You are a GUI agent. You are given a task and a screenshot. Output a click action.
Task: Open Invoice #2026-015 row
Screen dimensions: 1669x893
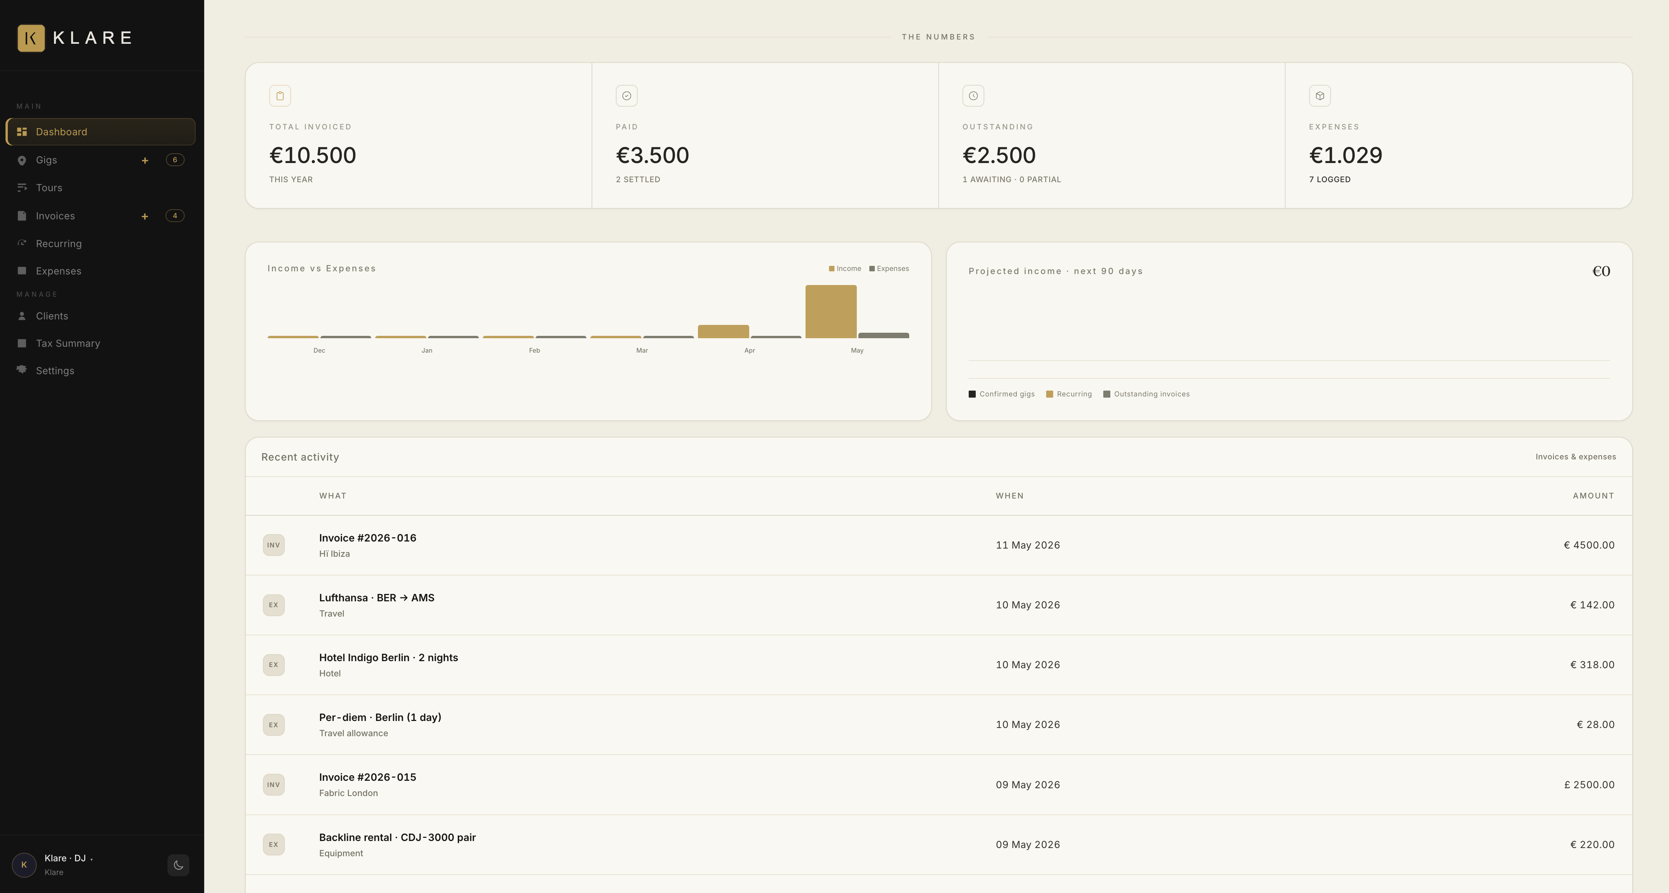[939, 785]
